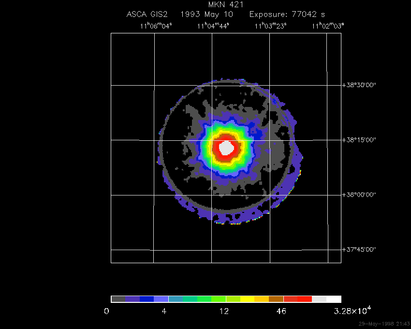Image resolution: width=411 pixels, height=329 pixels.
Task: Click the instrument label "ASCA GIS2"
Action: pyautogui.click(x=147, y=14)
